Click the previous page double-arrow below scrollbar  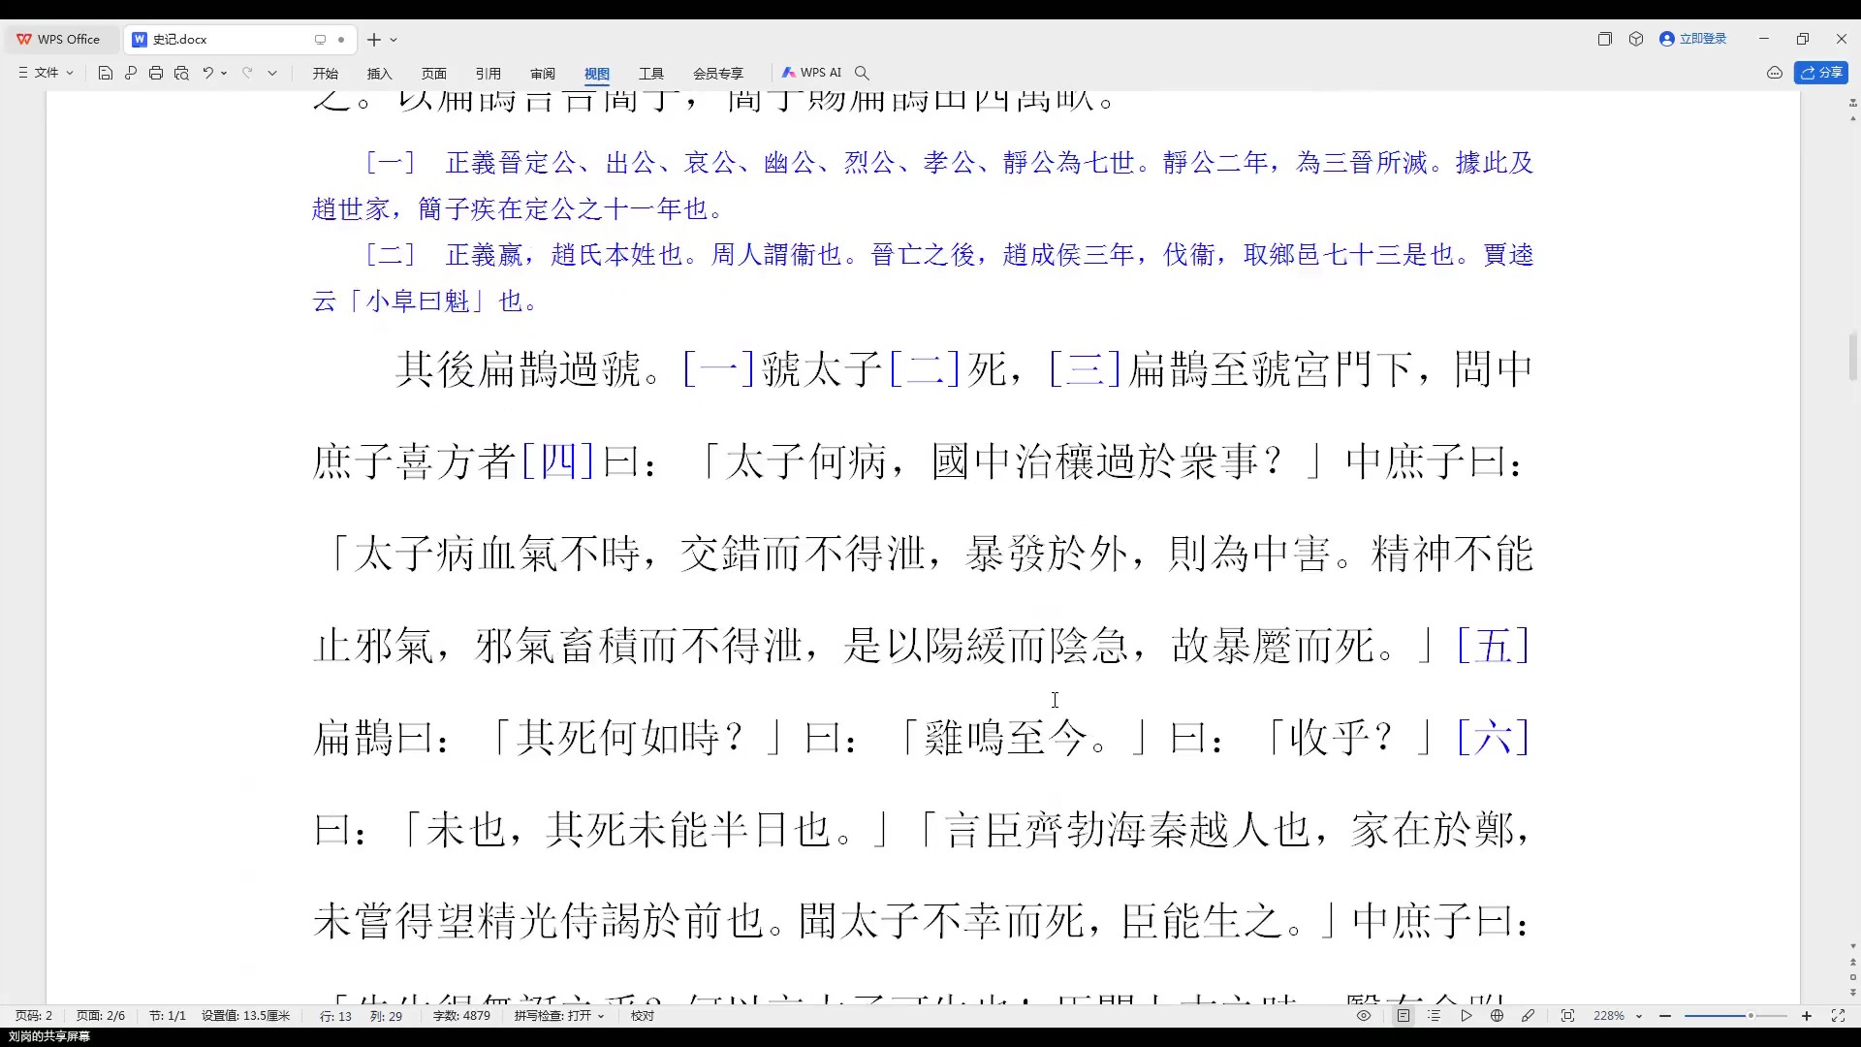click(x=1853, y=962)
